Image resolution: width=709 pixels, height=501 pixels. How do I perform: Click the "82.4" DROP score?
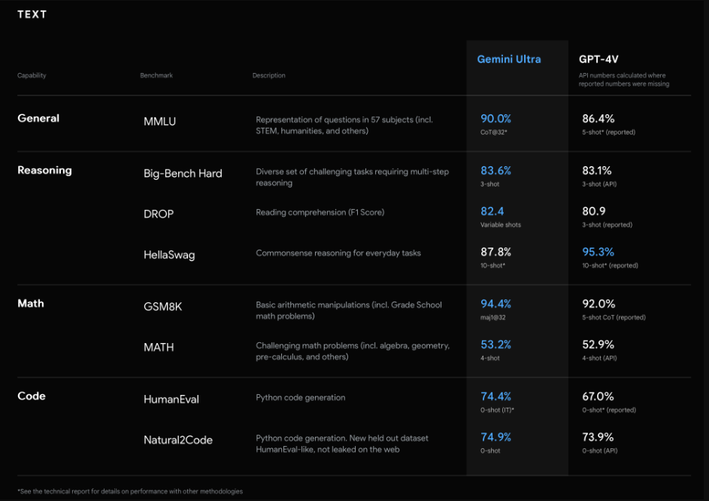coord(492,211)
